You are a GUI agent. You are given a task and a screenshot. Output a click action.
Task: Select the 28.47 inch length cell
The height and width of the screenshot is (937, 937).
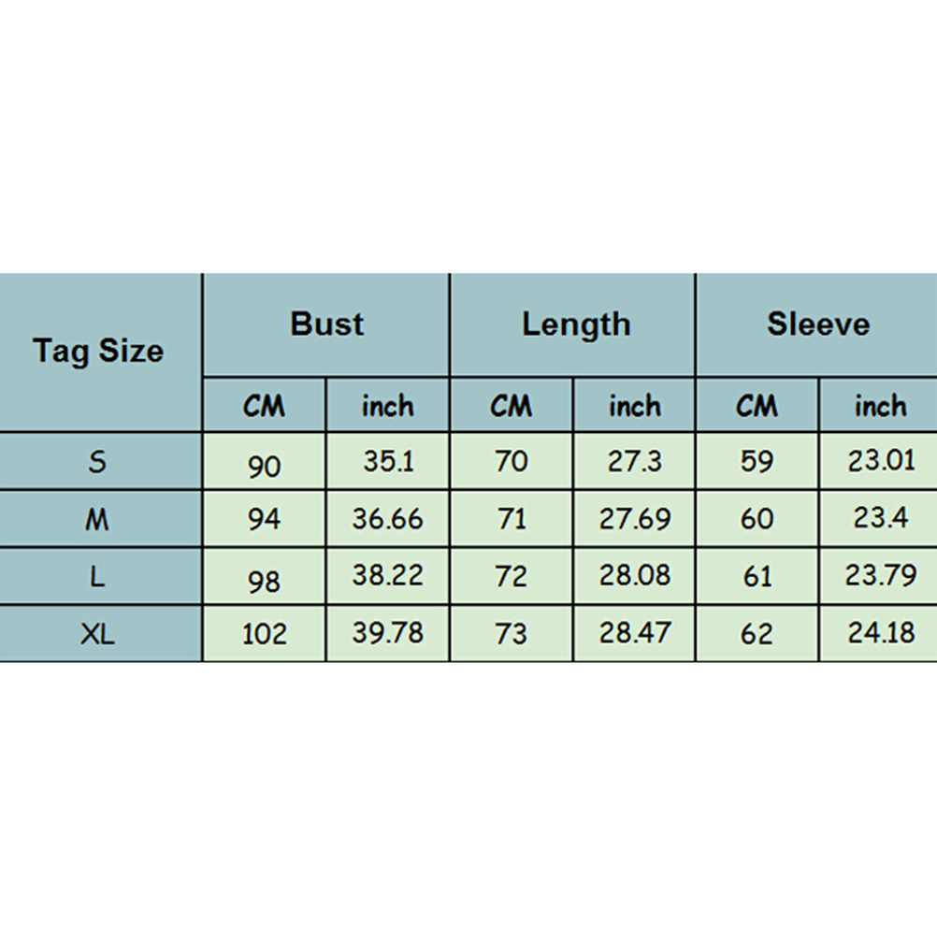click(635, 633)
